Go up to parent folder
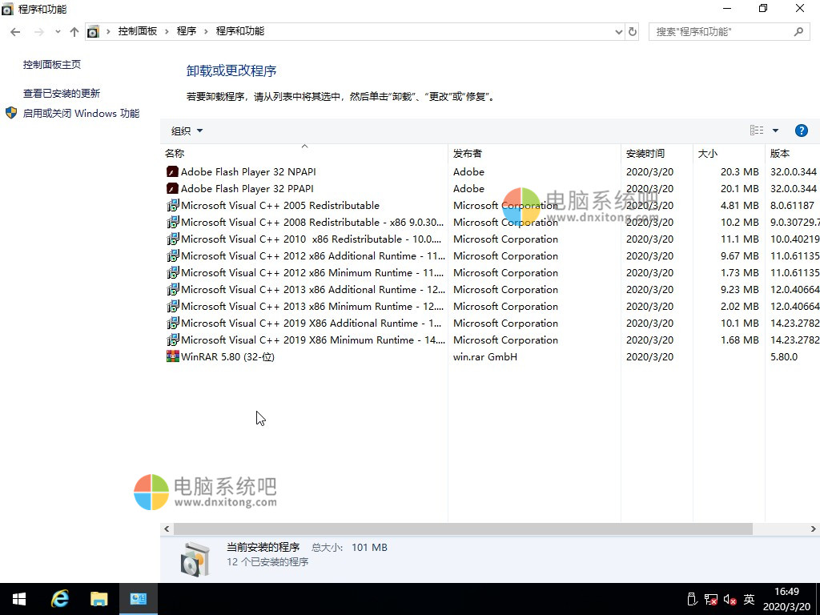Screen dimensions: 820x615 (x=74, y=30)
